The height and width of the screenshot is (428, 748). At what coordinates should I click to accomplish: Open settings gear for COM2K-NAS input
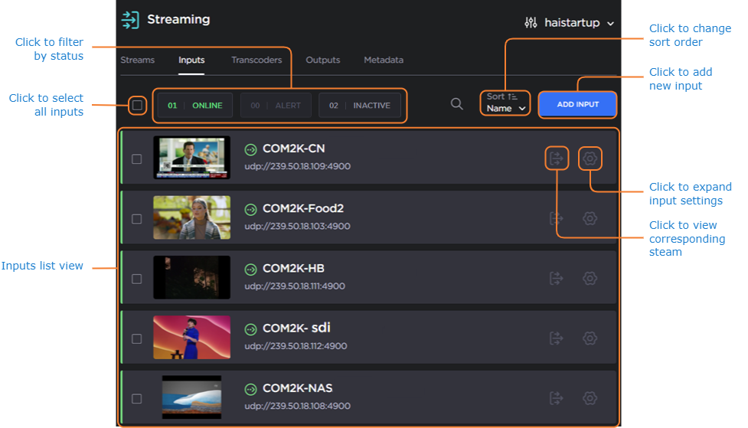590,398
